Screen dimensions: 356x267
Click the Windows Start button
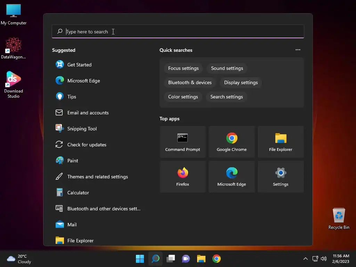(140, 259)
